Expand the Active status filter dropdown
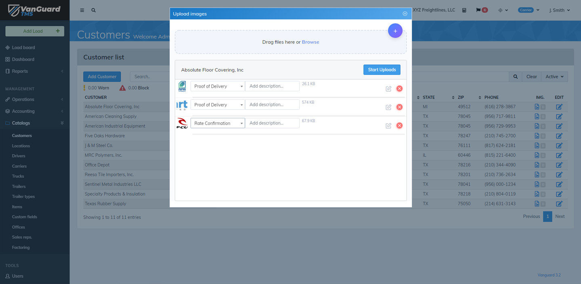 pos(554,77)
